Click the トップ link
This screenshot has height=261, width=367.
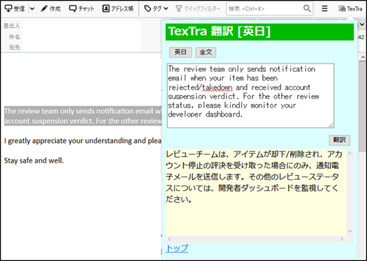[x=177, y=248]
